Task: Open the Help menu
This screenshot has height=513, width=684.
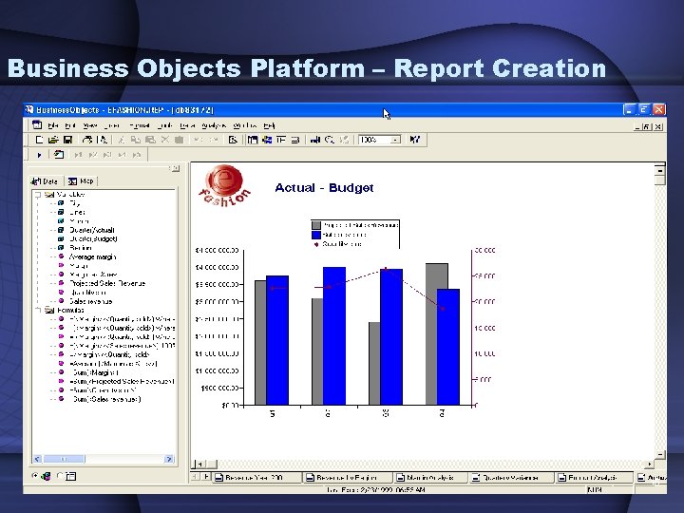Action: [269, 125]
